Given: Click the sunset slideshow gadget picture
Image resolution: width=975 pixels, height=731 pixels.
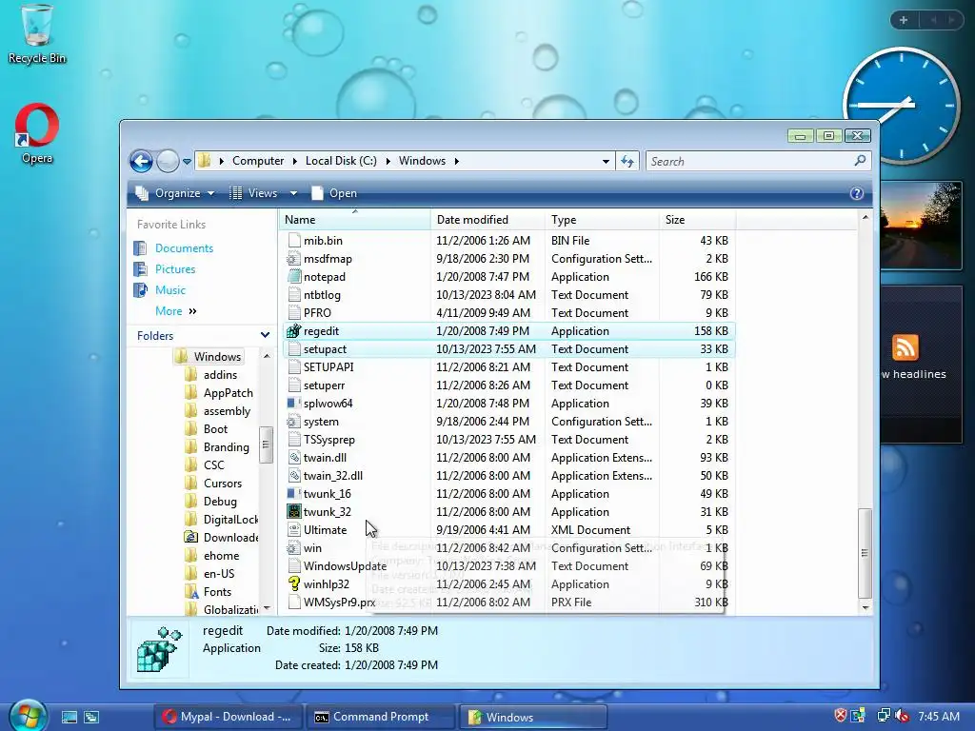Looking at the screenshot, I should pyautogui.click(x=922, y=227).
